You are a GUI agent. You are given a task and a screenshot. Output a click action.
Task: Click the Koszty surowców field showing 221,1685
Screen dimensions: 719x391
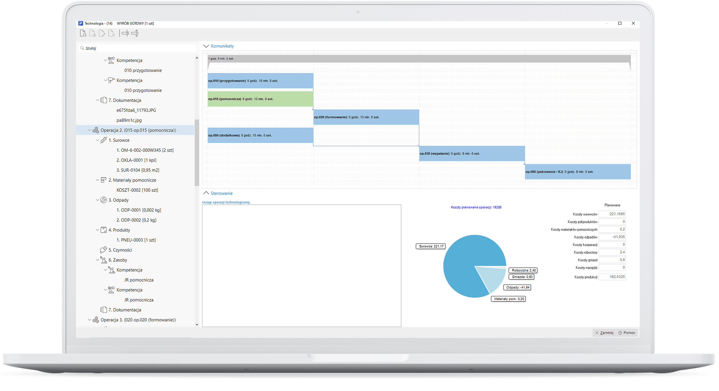[x=612, y=214]
